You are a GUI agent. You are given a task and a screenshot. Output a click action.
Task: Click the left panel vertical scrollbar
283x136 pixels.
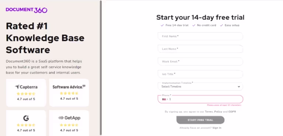[101, 68]
